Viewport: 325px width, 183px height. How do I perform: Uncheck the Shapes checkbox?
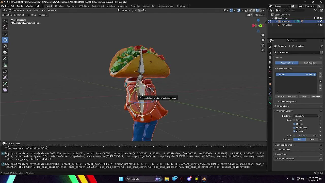(x=295, y=124)
